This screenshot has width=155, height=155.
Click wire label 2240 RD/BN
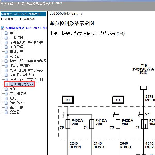pos(75,145)
